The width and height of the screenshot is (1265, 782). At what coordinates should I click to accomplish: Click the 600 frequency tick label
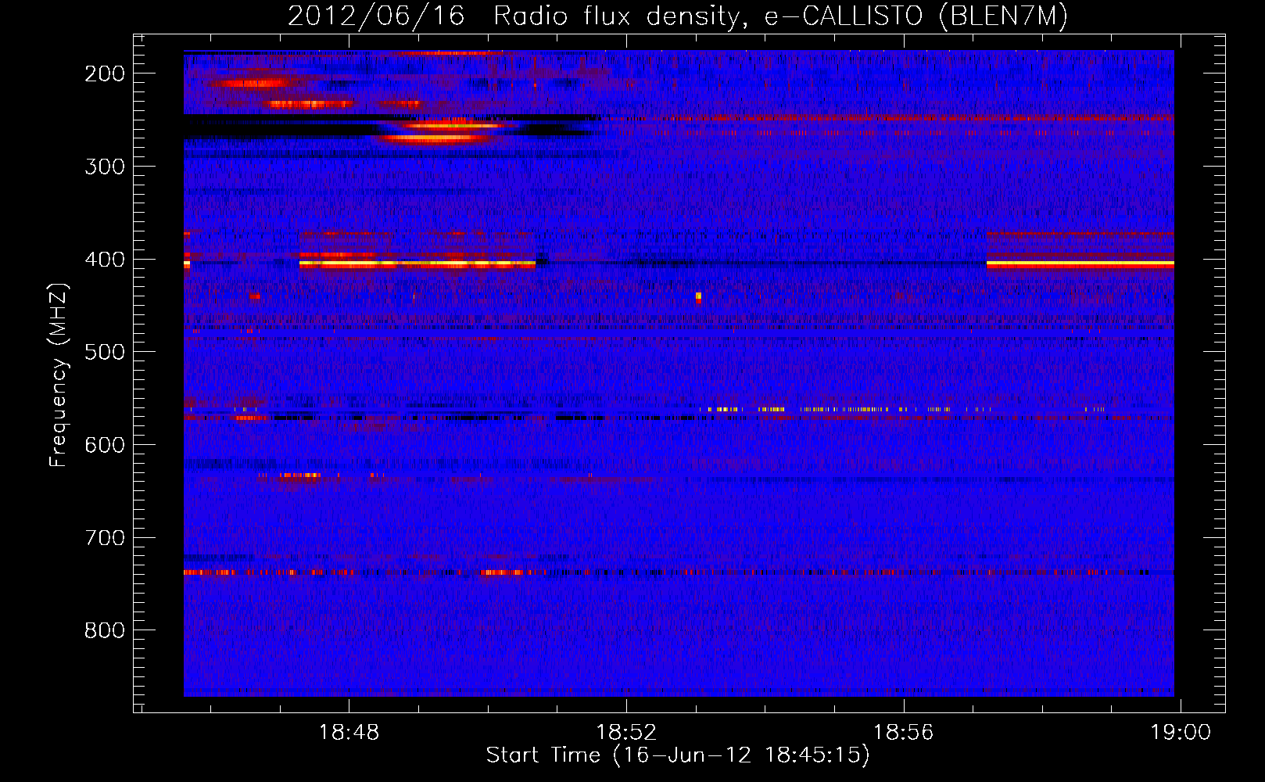point(105,445)
